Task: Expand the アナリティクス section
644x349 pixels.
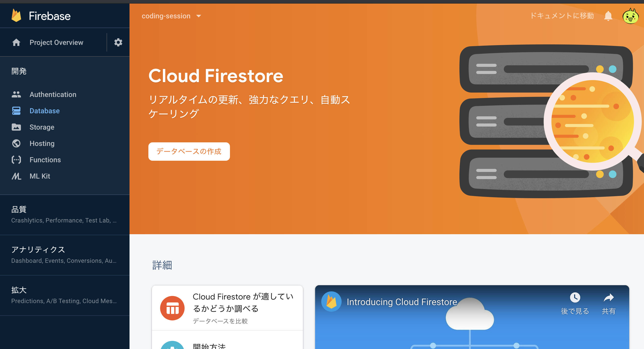Action: (x=65, y=255)
